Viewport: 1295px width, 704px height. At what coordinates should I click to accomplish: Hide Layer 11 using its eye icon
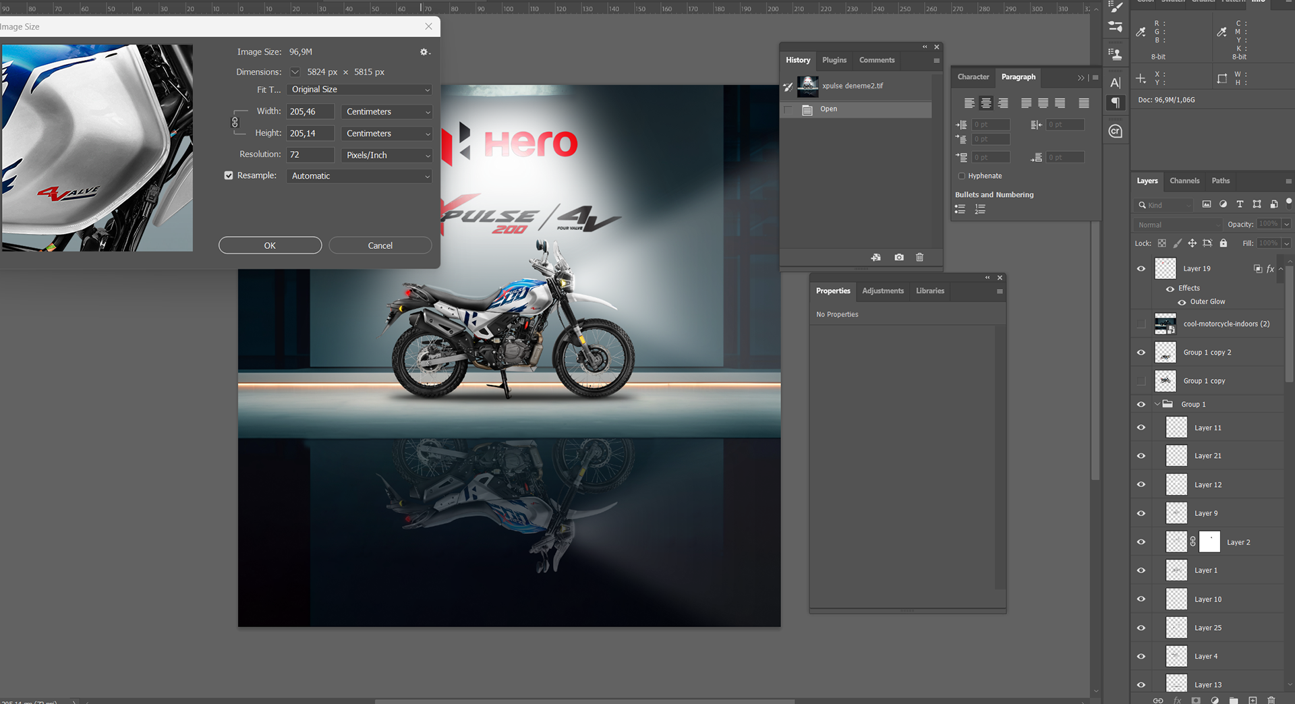[x=1141, y=428]
